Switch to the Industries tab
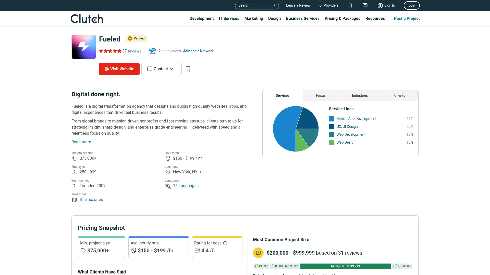This screenshot has width=490, height=275. click(x=360, y=95)
